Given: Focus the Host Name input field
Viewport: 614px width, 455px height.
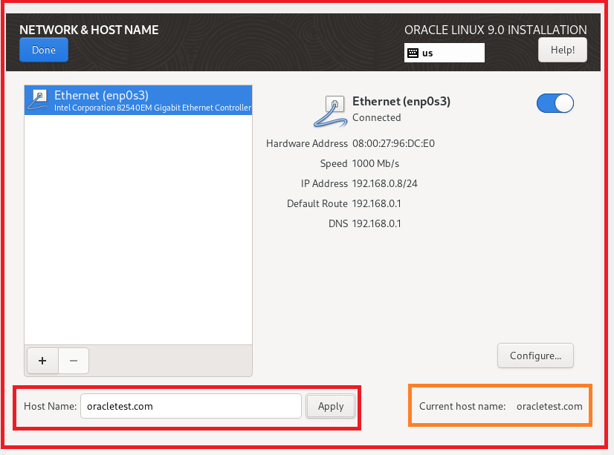Looking at the screenshot, I should [191, 406].
